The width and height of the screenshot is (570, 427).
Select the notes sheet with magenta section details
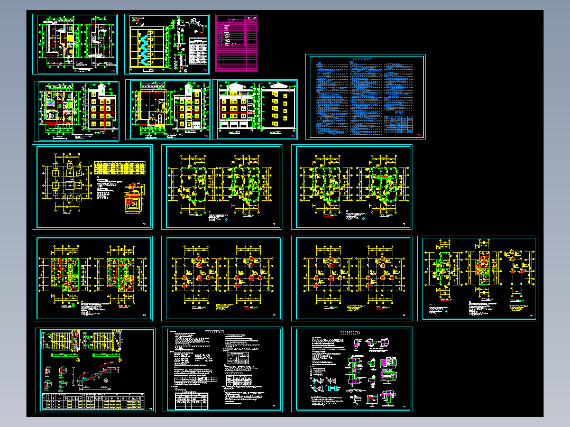pos(352,369)
